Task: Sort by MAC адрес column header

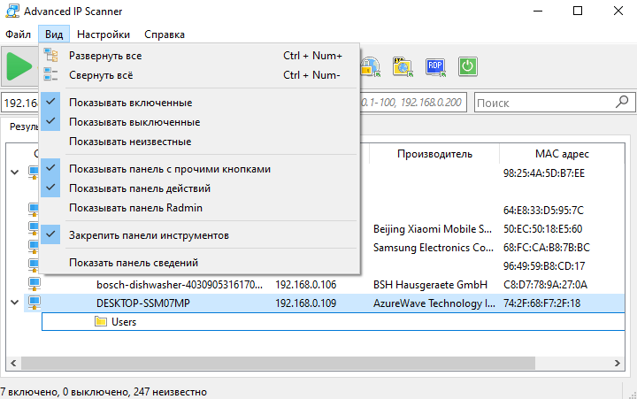Action: tap(562, 154)
